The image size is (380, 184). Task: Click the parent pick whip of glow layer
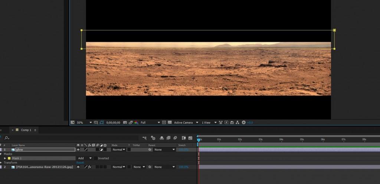[150, 150]
